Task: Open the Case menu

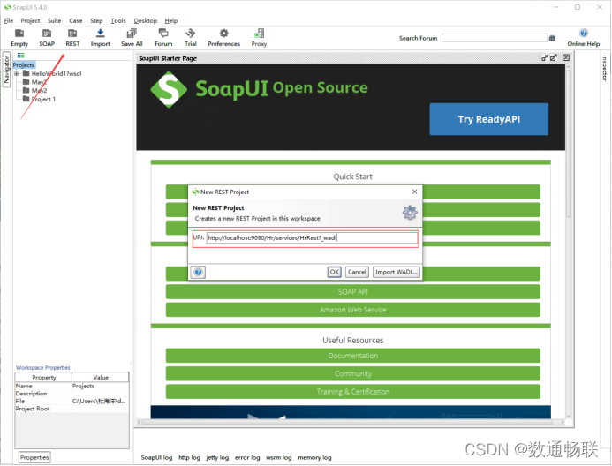Action: pyautogui.click(x=75, y=20)
